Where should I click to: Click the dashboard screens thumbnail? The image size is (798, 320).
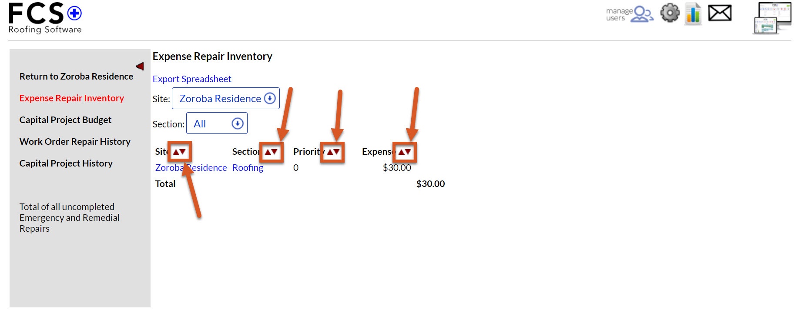(772, 18)
